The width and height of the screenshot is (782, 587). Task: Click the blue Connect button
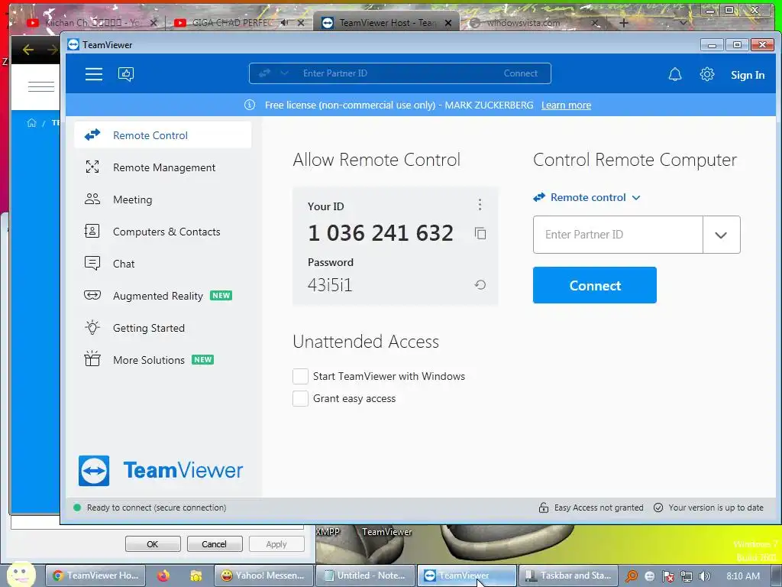[594, 285]
